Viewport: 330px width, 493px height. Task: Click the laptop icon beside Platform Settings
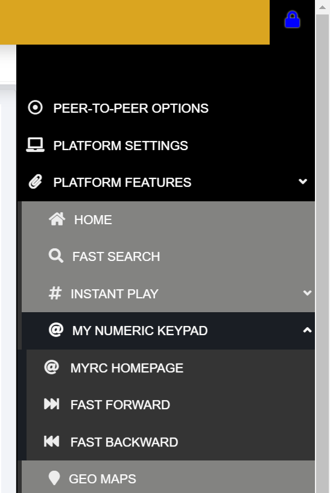(x=35, y=145)
